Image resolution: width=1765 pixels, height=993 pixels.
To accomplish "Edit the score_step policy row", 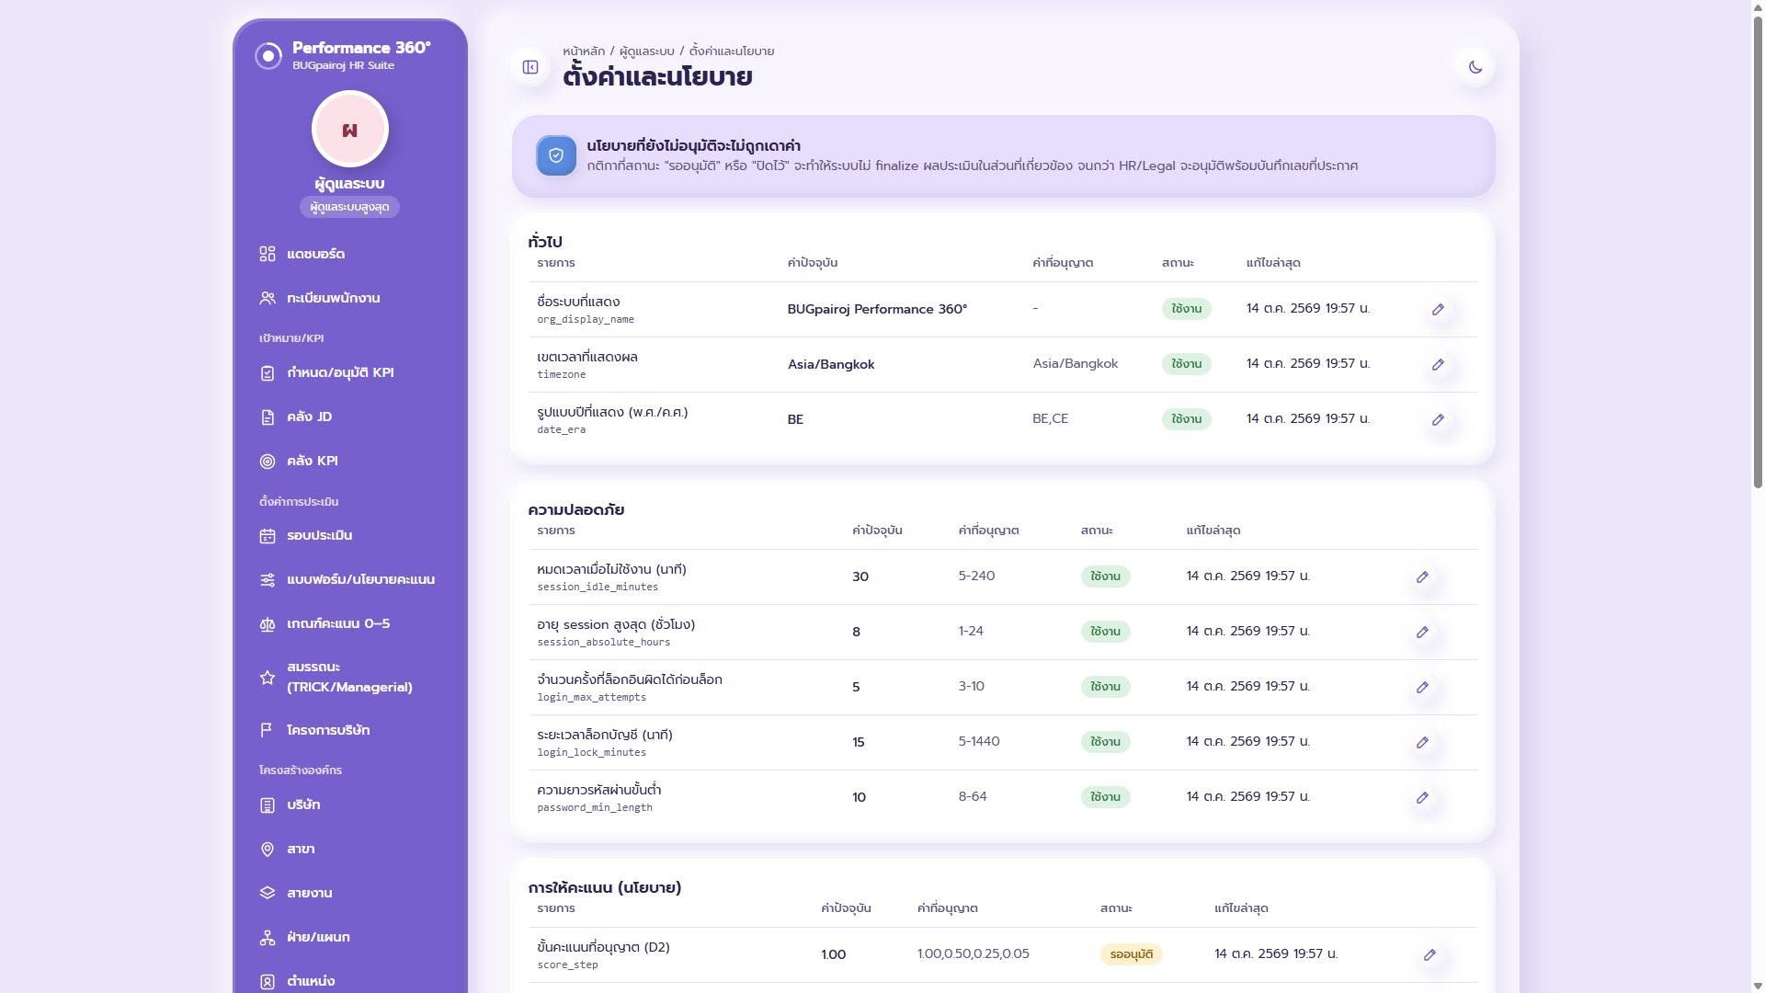I will click(x=1429, y=955).
